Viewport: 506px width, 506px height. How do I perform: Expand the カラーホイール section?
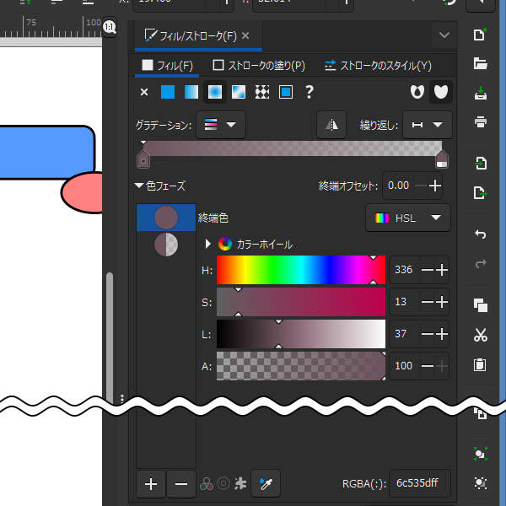click(x=208, y=245)
